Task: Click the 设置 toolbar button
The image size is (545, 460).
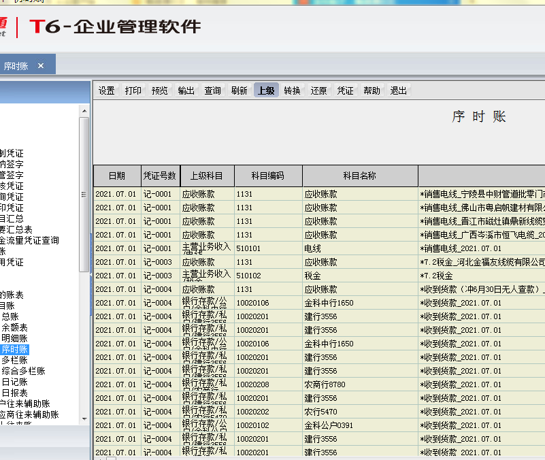Action: [107, 91]
